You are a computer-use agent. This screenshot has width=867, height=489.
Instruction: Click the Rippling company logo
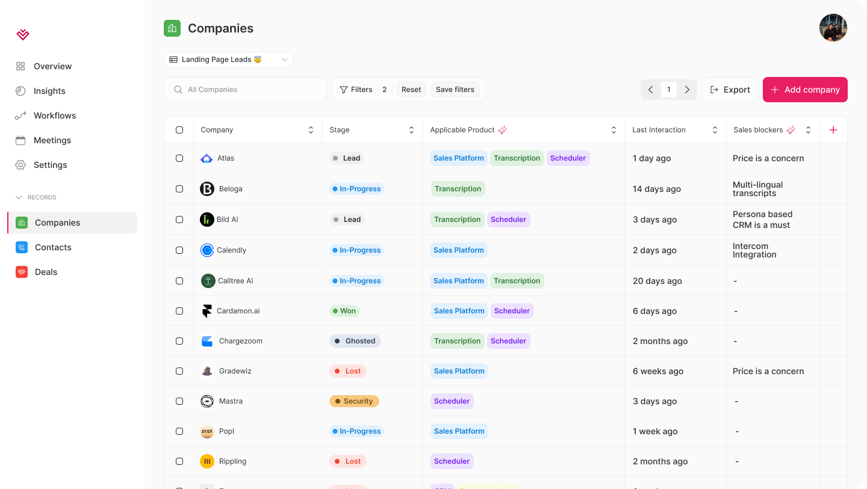pos(207,461)
